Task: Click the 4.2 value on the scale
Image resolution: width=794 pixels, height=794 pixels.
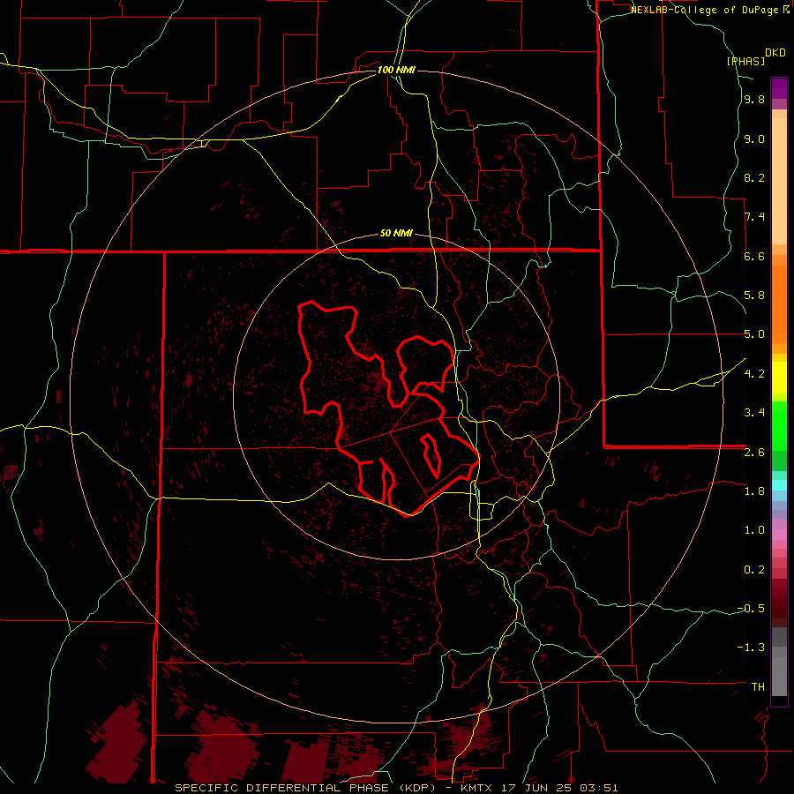Action: (x=754, y=373)
